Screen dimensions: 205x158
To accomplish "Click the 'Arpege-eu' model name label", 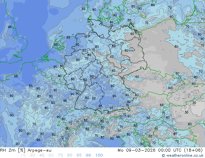I will point(39,151).
